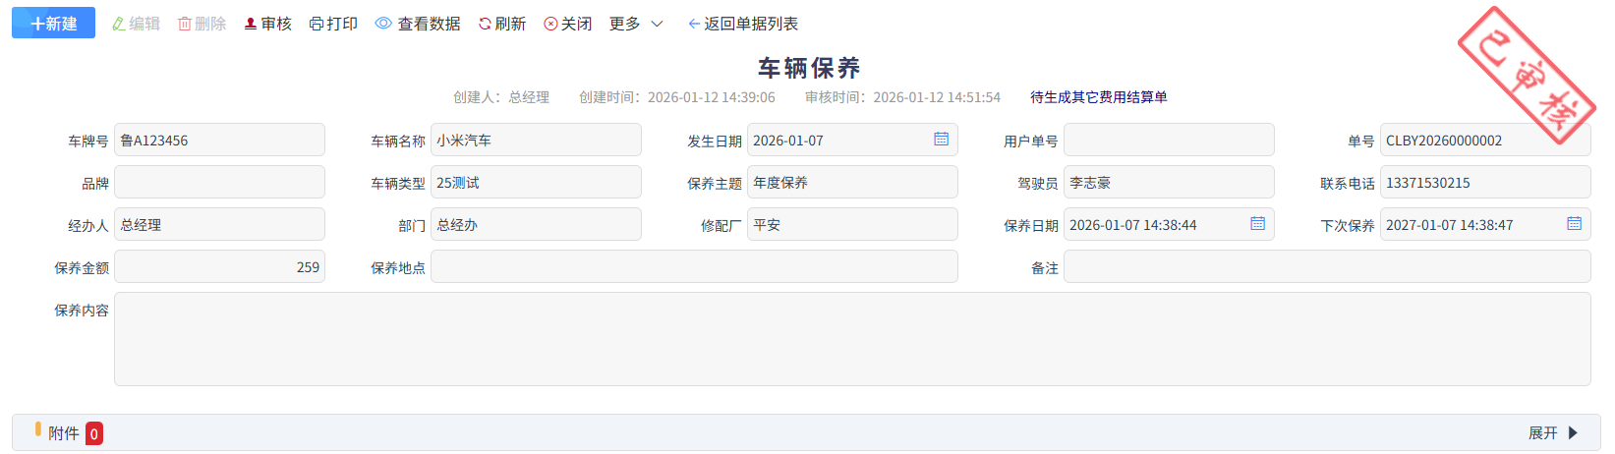Screen dimensions: 1615x454
Task: Open calendar icon in 下次保养 field
Action: (1574, 224)
